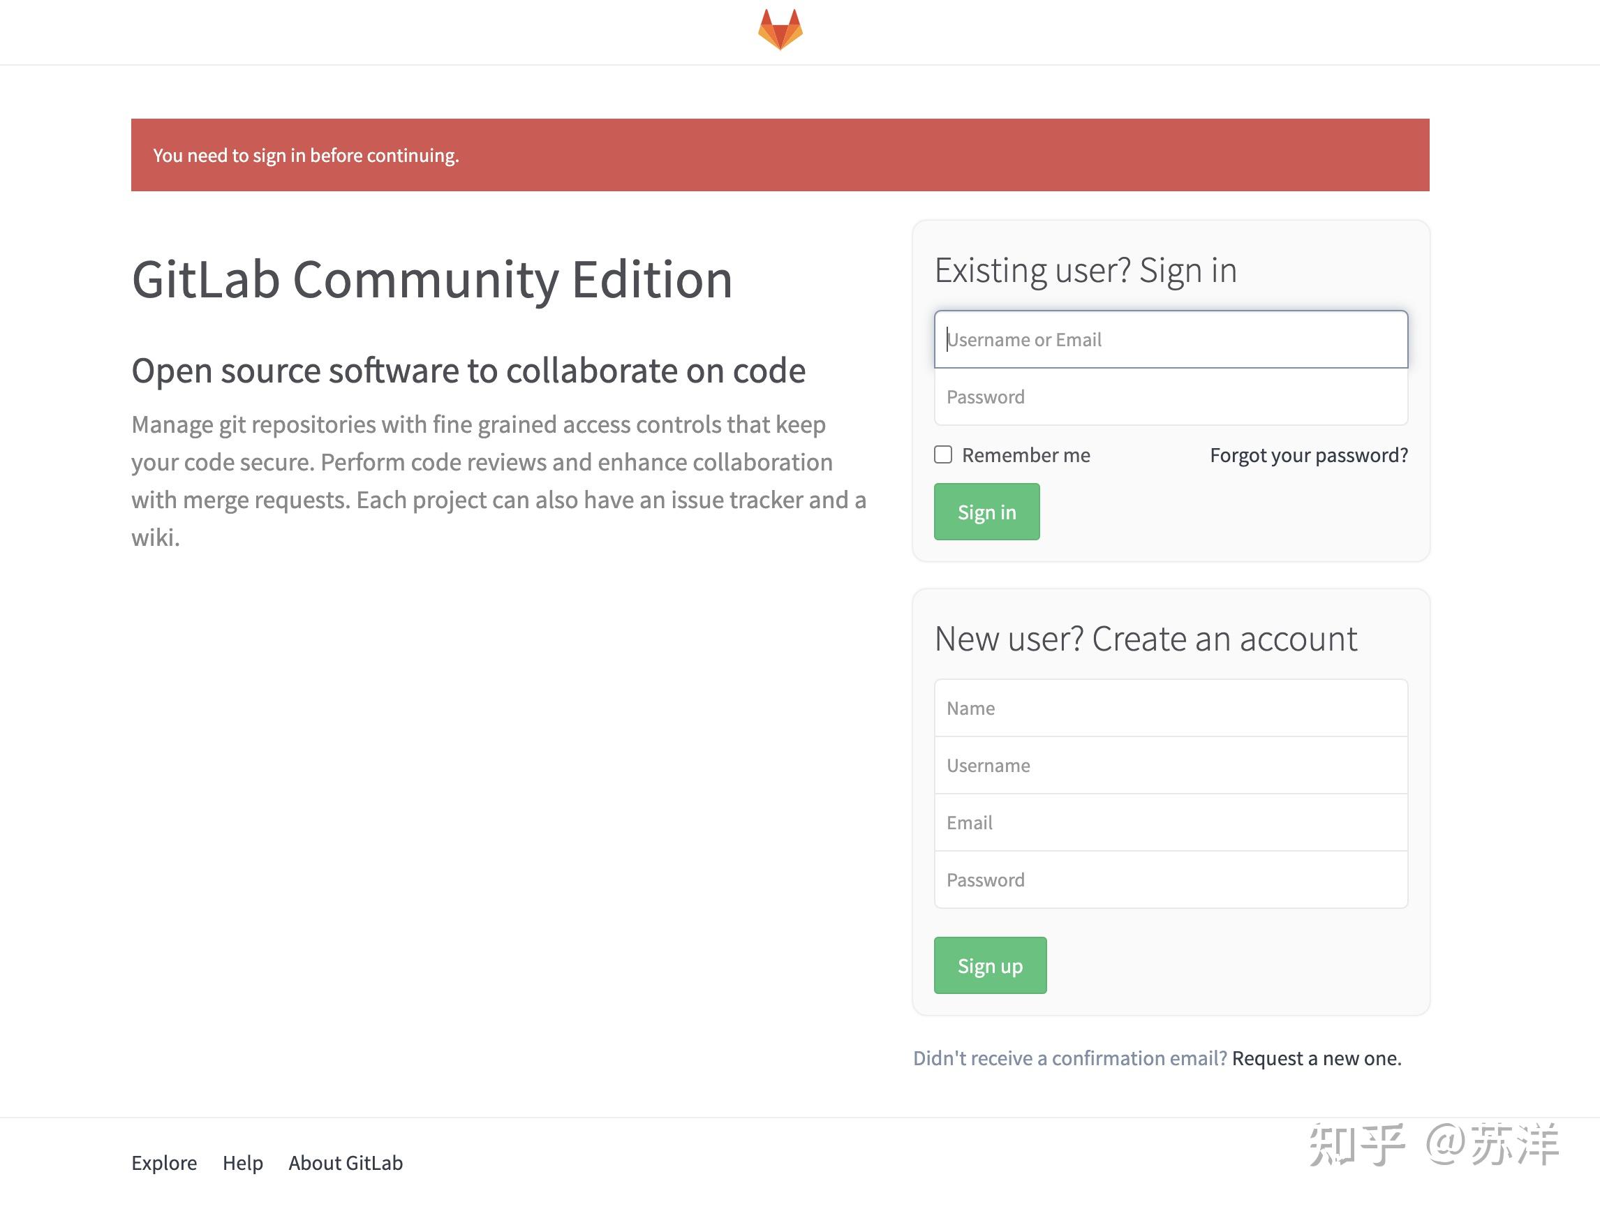Click the Existing user Sign in heading
1600x1209 pixels.
(1085, 269)
